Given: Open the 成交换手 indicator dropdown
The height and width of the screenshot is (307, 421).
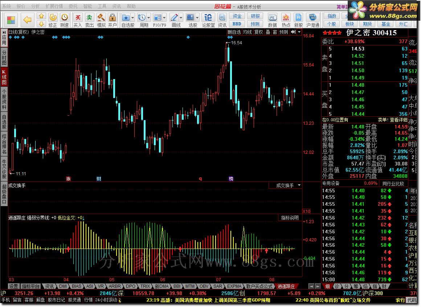Looking at the screenshot, I should (299, 185).
